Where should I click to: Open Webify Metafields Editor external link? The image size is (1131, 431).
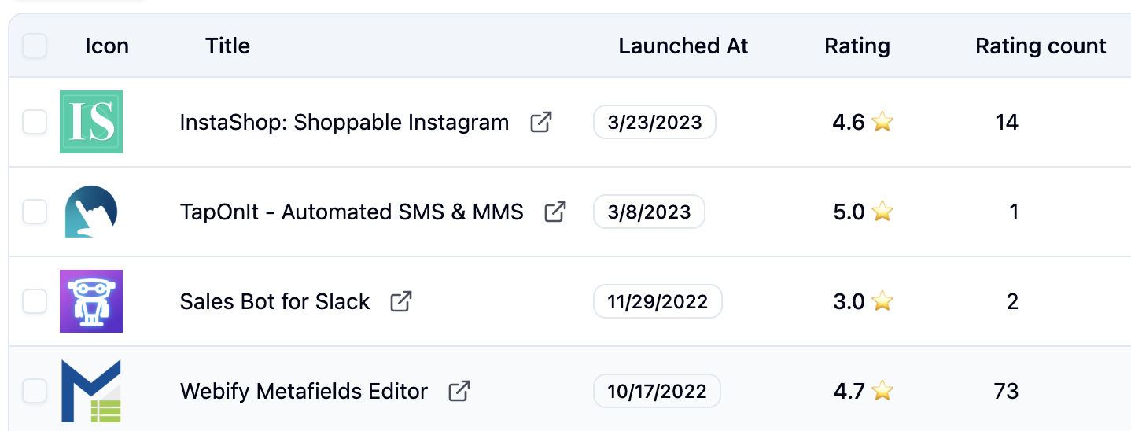(459, 391)
